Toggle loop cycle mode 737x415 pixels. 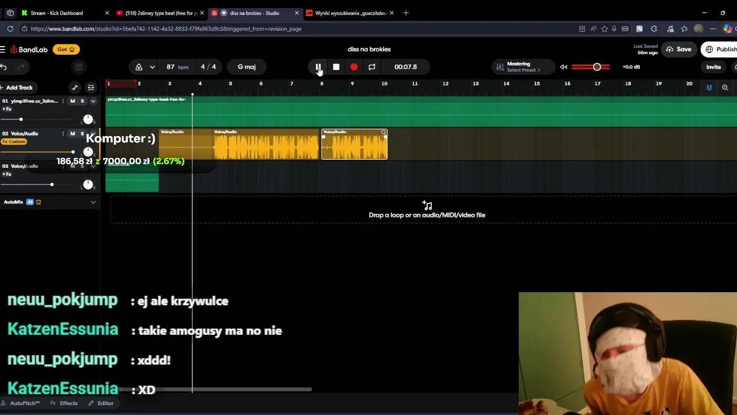[x=372, y=67]
